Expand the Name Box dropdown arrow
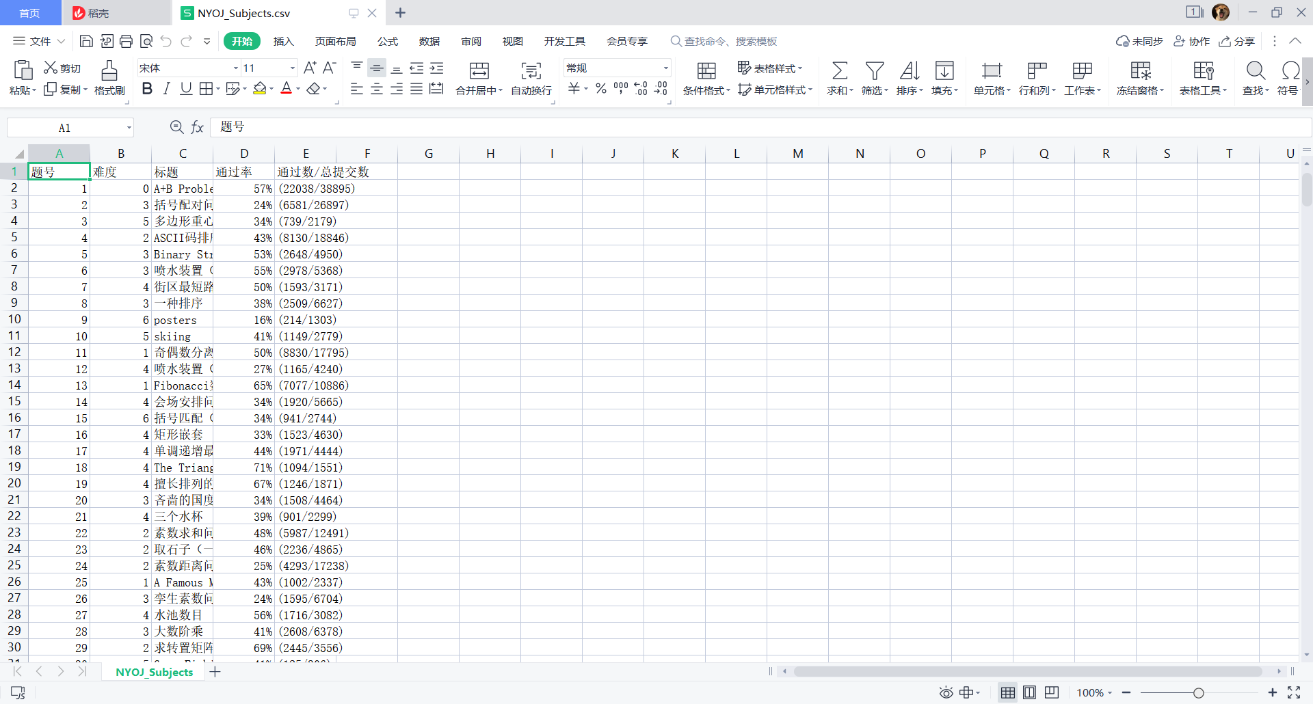The height and width of the screenshot is (704, 1313). pos(129,128)
